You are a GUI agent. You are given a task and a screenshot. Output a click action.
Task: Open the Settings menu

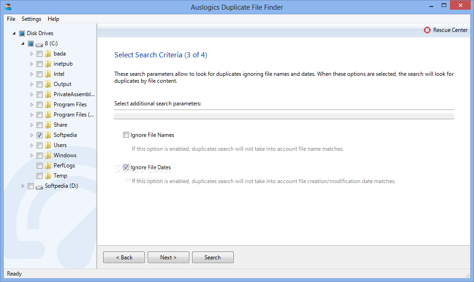click(31, 18)
